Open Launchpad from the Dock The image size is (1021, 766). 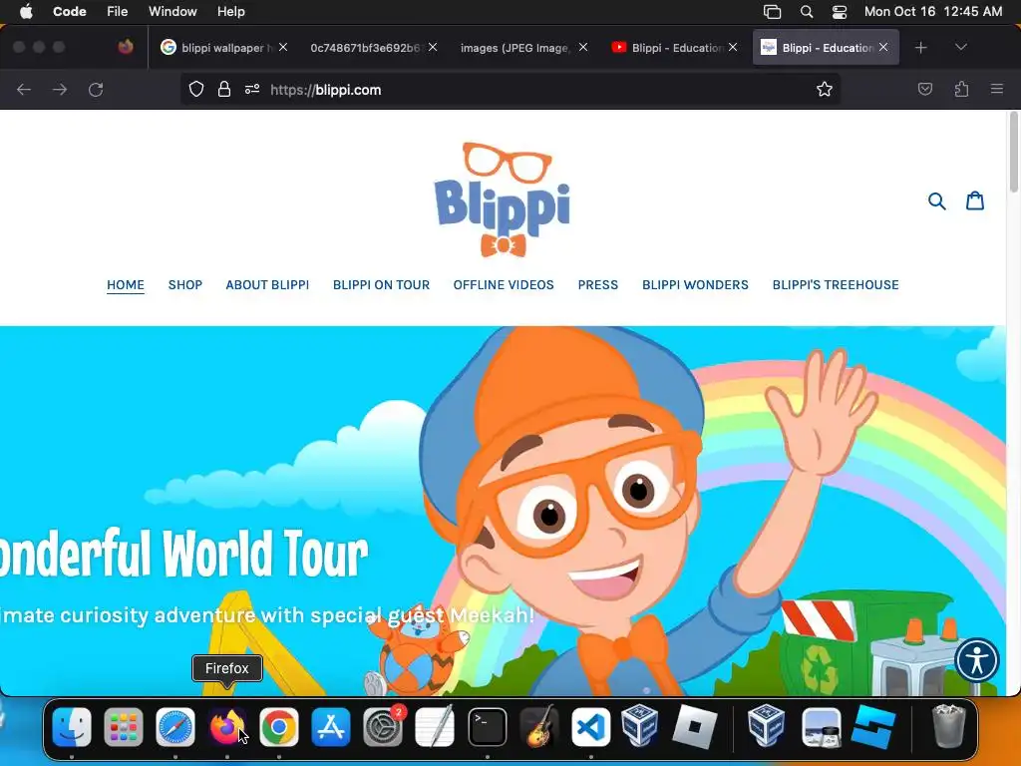click(x=123, y=727)
